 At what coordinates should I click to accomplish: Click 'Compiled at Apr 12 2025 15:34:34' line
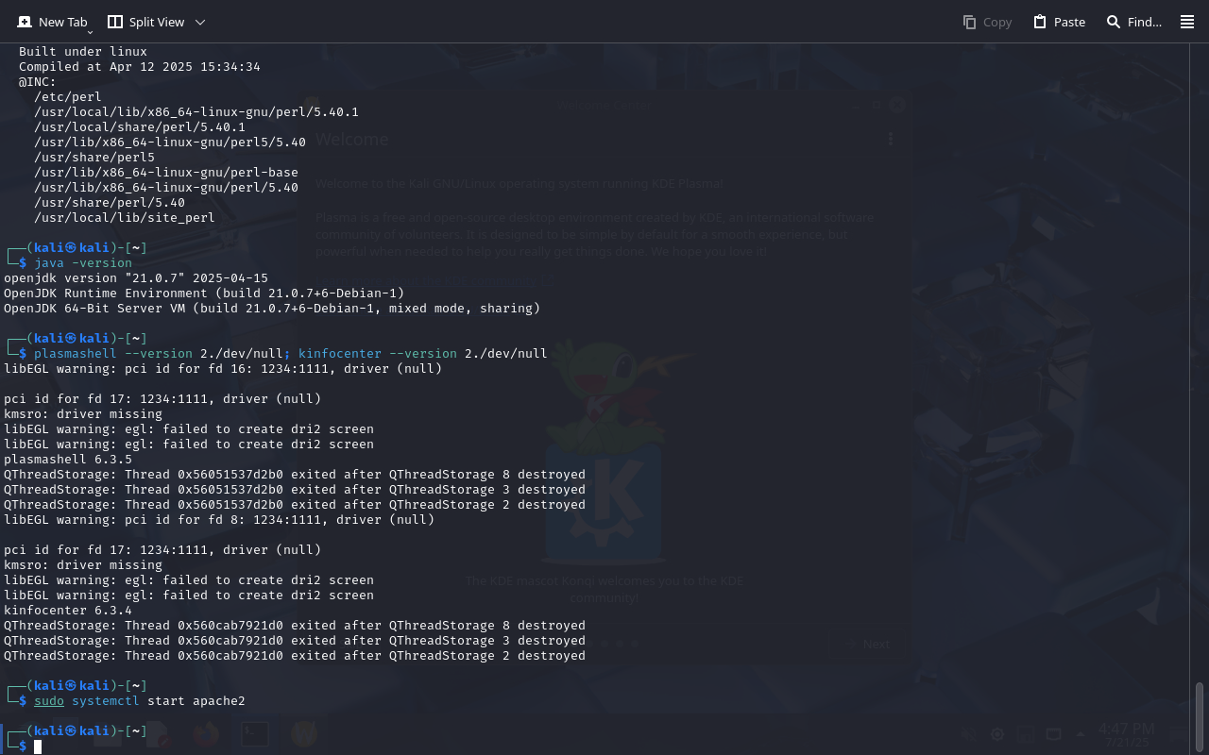(140, 66)
